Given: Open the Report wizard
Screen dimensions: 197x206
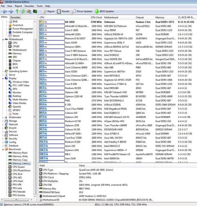Looking at the screenshot, I should (48, 11).
